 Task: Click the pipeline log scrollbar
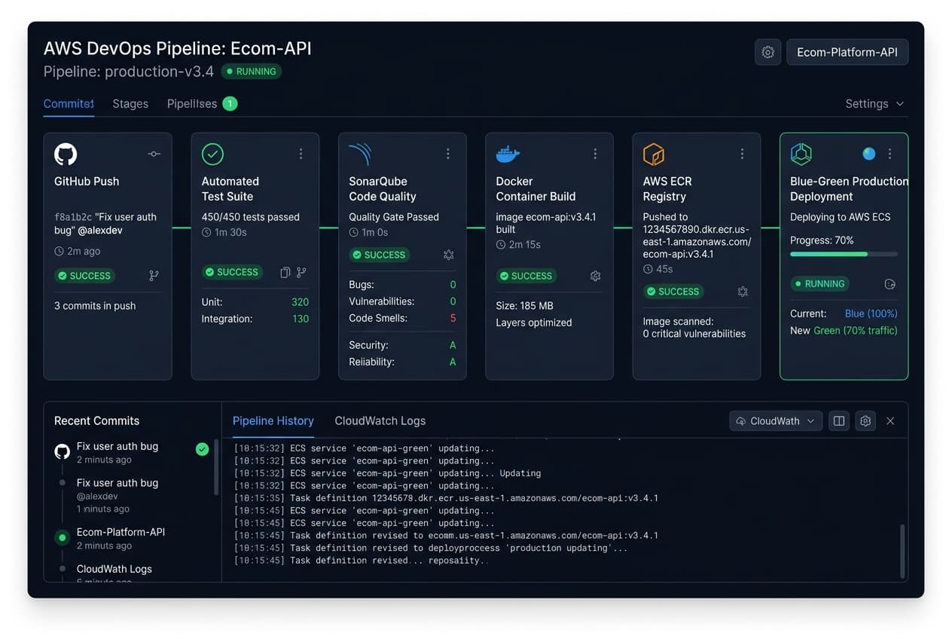(x=902, y=551)
